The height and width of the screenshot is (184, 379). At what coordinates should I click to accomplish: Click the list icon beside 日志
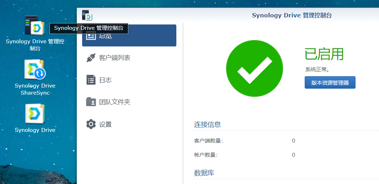(x=91, y=80)
